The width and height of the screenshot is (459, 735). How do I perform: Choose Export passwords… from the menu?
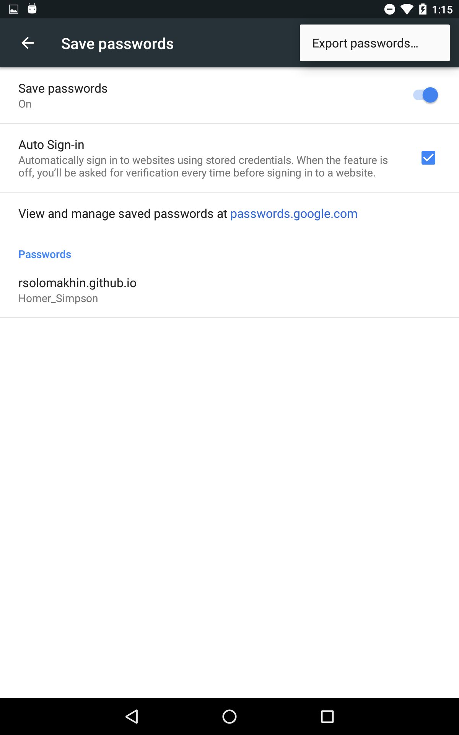tap(365, 43)
